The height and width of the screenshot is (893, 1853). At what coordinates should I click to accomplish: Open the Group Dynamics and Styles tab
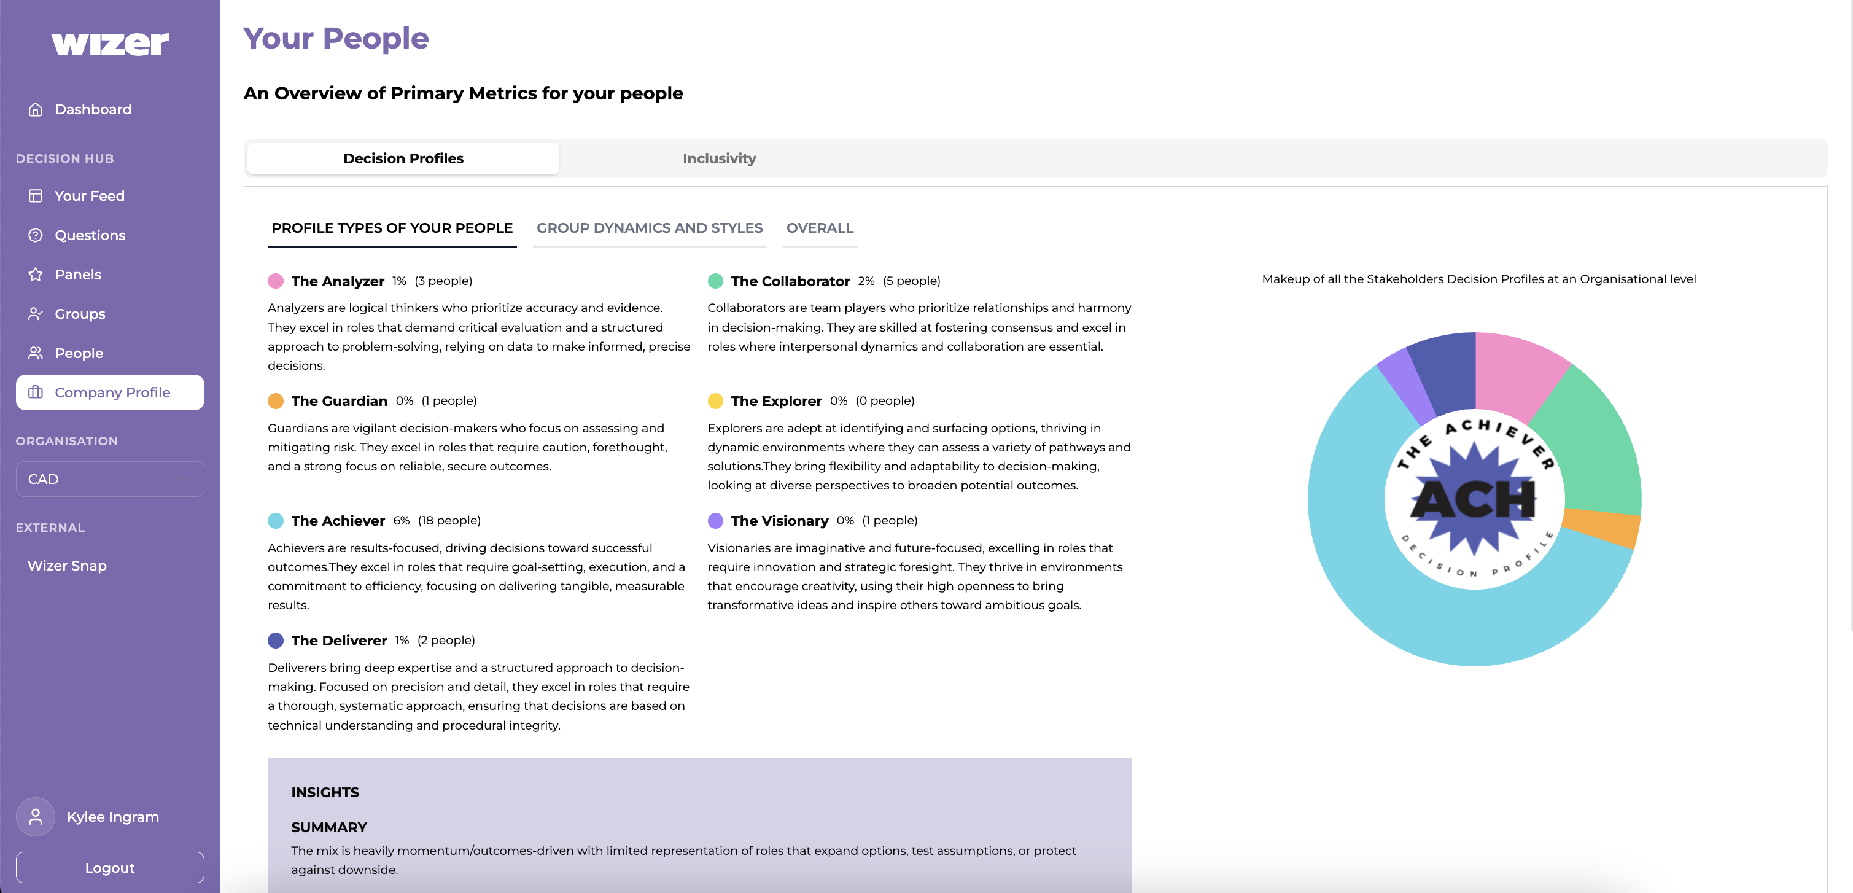point(649,228)
